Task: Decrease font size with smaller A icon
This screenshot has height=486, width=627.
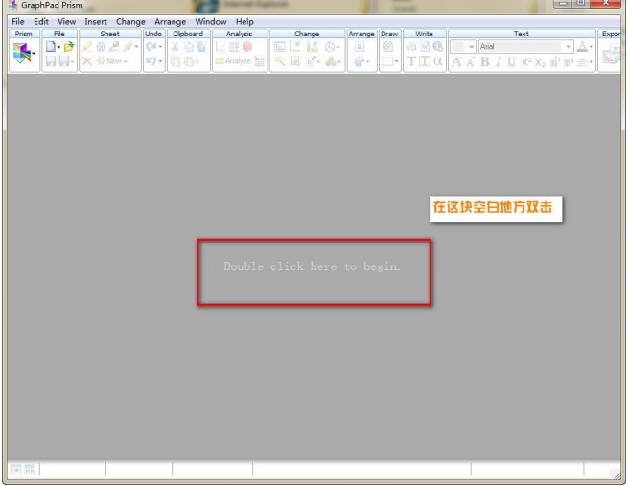Action: coord(471,61)
